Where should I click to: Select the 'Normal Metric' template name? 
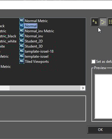click(x=36, y=21)
